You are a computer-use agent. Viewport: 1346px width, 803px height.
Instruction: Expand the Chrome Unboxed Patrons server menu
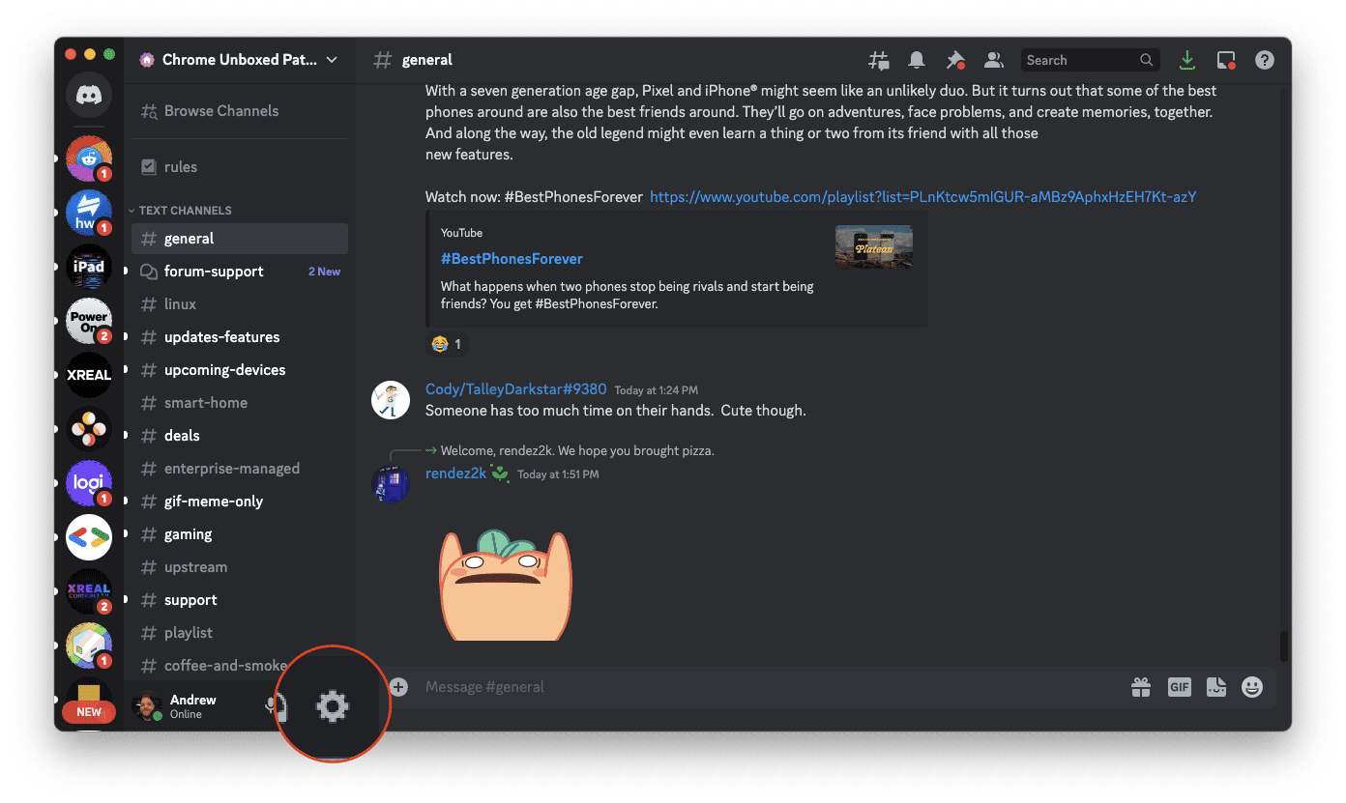click(x=239, y=60)
